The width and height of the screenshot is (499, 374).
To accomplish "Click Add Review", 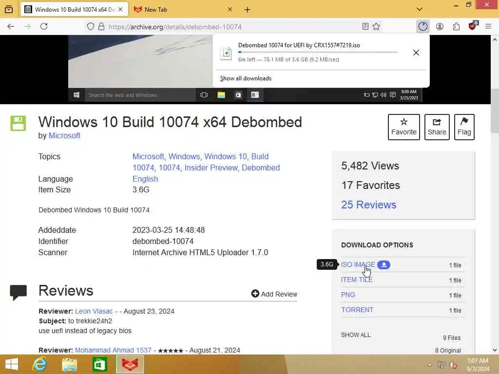I will (274, 294).
